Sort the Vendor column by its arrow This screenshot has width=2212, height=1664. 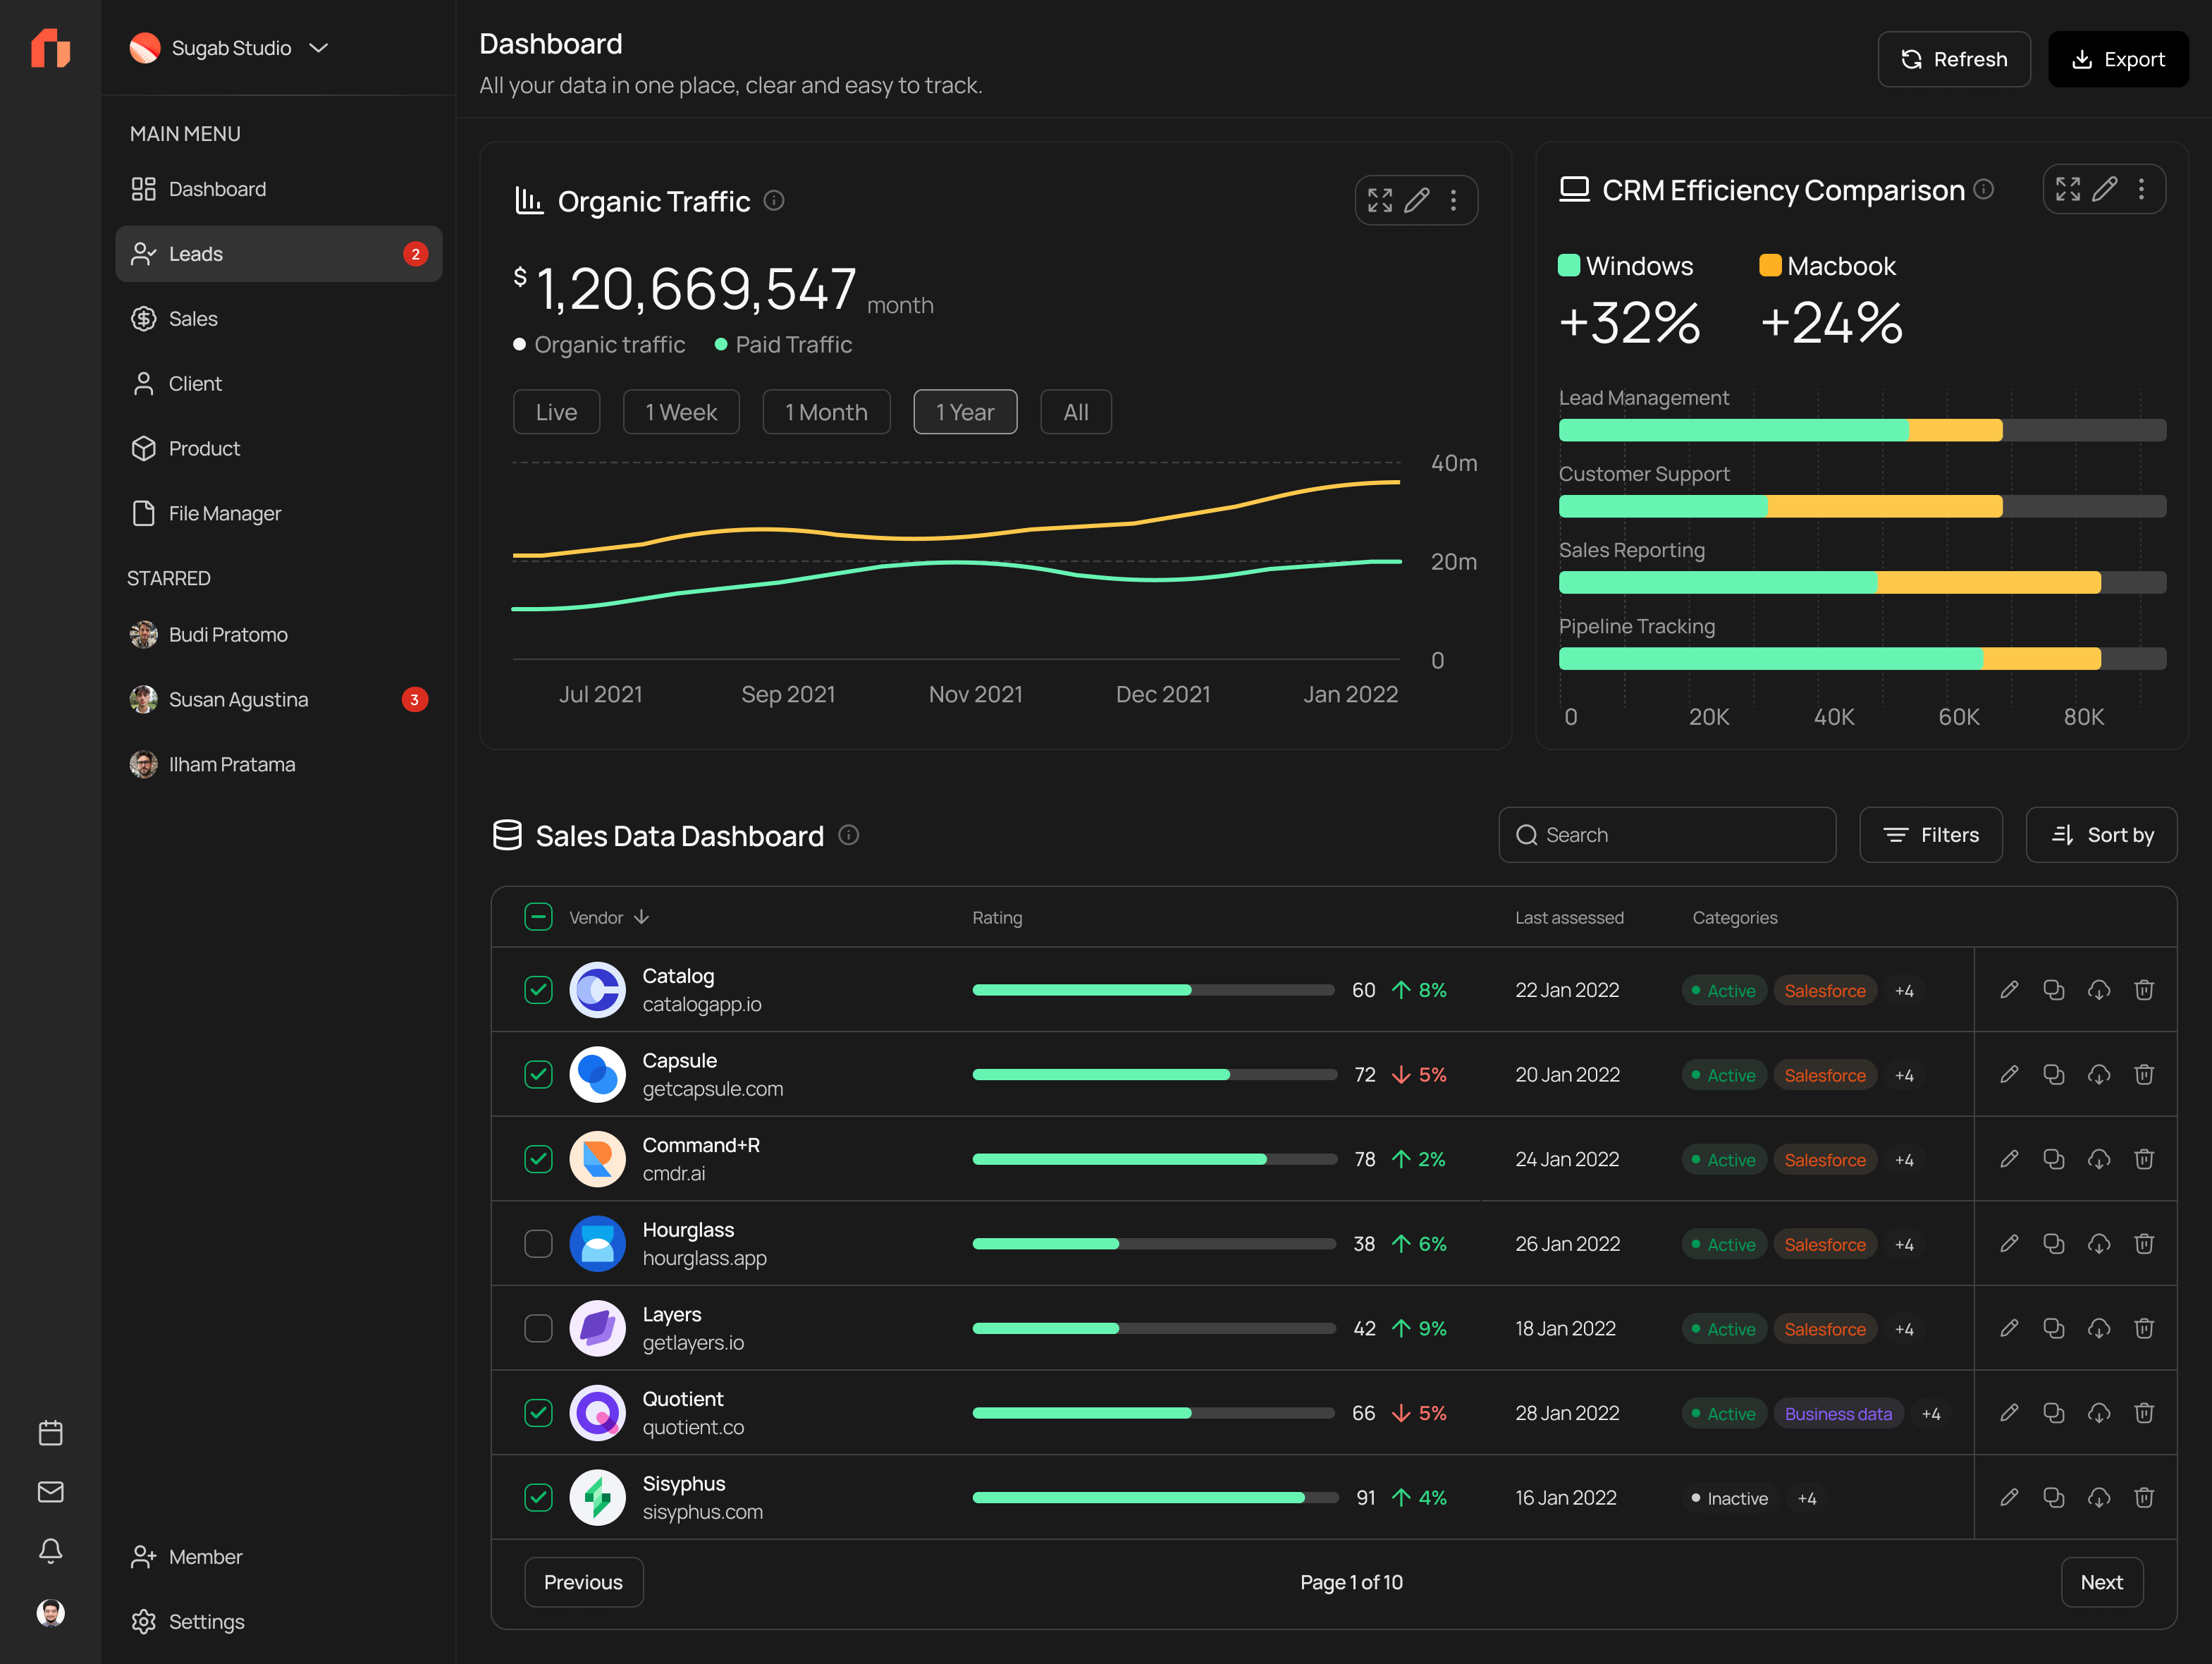pyautogui.click(x=641, y=917)
